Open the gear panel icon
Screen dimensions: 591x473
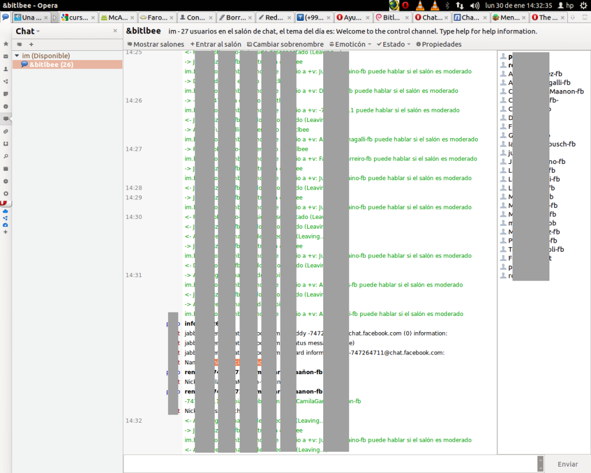click(6, 193)
